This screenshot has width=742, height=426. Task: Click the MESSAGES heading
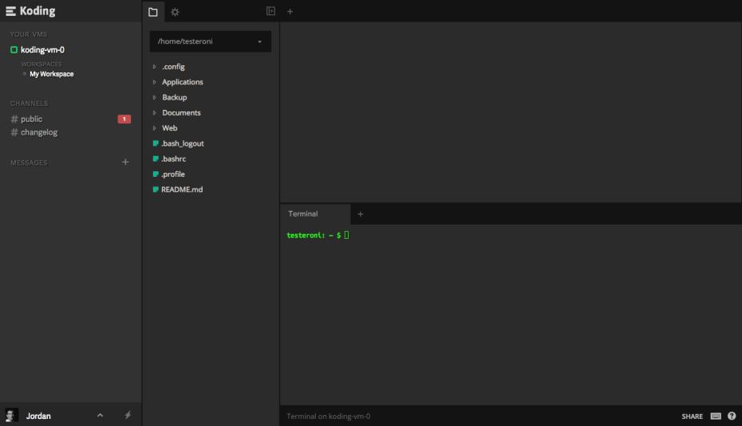pyautogui.click(x=29, y=162)
